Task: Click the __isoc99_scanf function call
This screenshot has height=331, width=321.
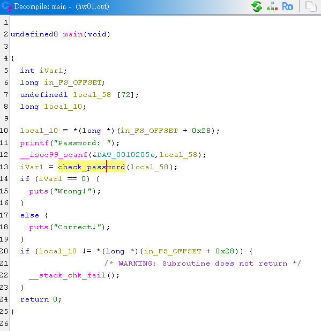Action: (54, 155)
